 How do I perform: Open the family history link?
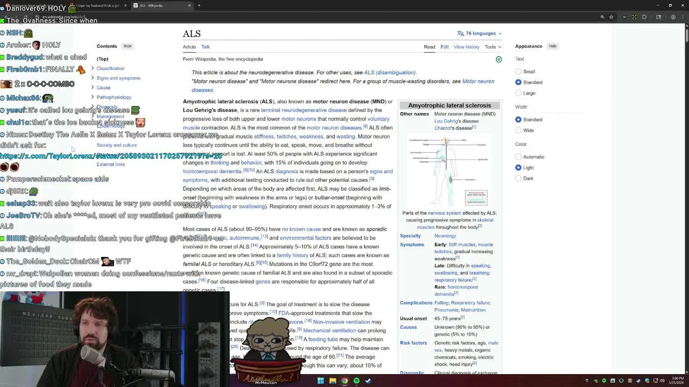(x=292, y=255)
